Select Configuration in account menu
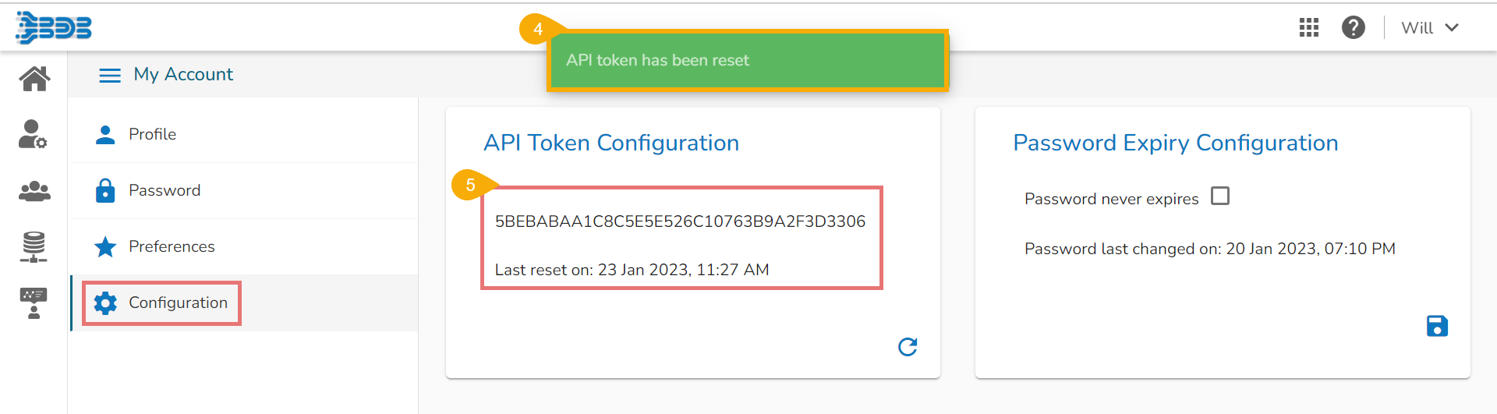Image resolution: width=1497 pixels, height=414 pixels. 178,303
